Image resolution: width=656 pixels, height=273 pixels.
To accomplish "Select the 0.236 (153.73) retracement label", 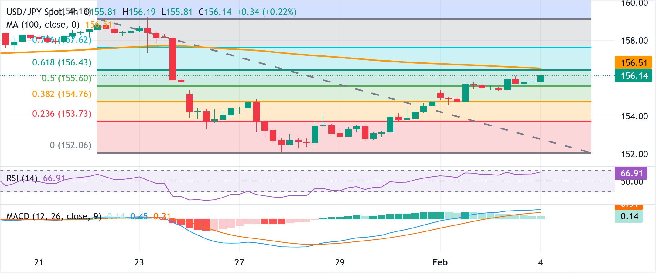I will point(62,114).
